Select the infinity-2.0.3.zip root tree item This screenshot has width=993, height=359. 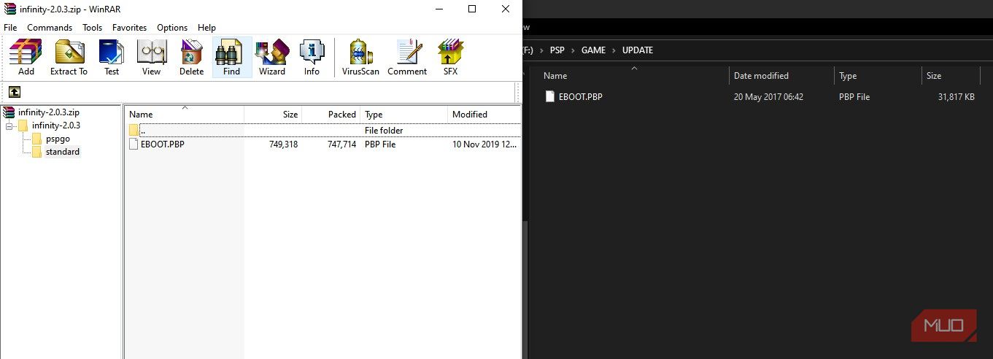48,112
